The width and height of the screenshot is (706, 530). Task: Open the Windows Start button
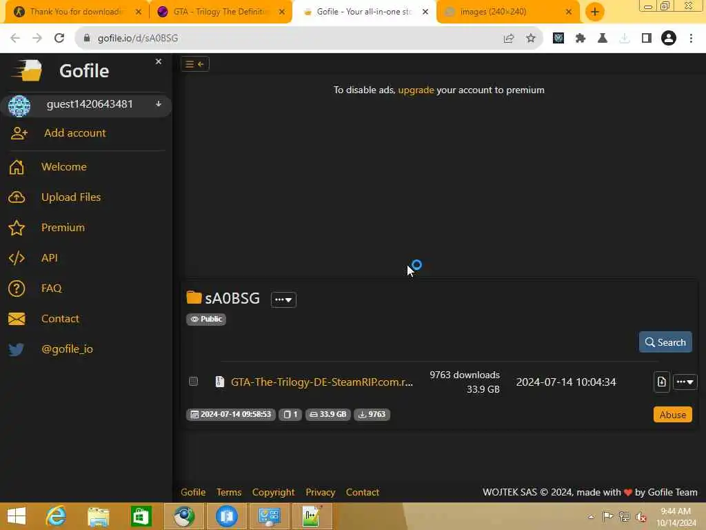point(17,516)
